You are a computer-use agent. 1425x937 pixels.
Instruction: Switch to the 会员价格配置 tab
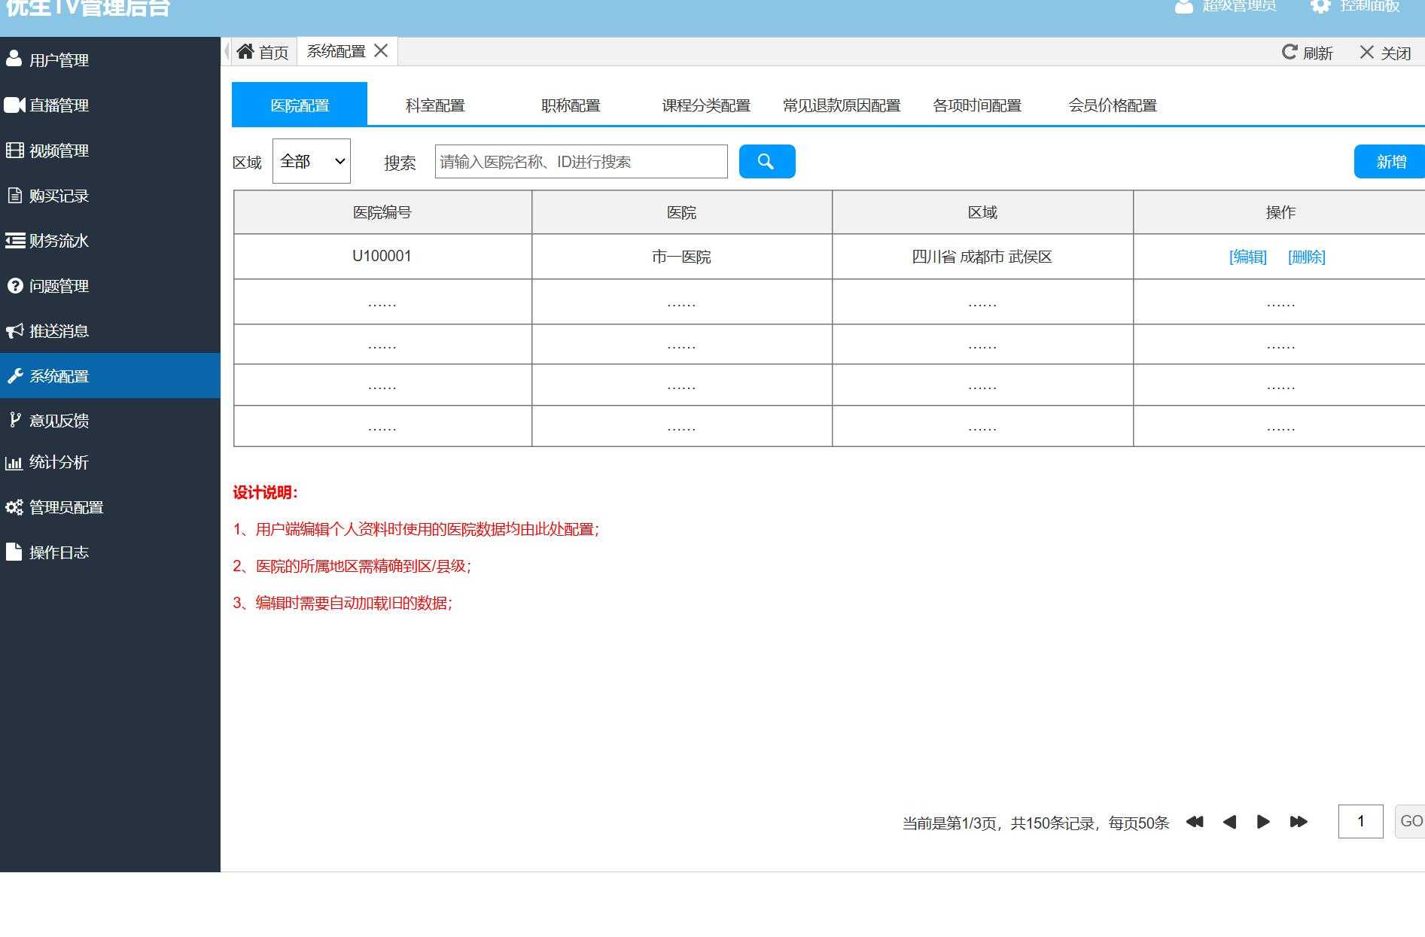pyautogui.click(x=1112, y=105)
